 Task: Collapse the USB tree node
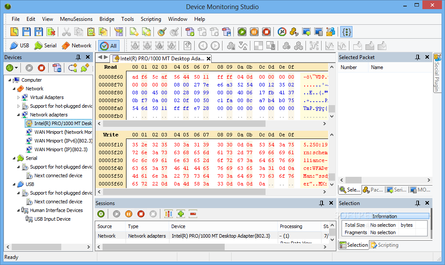pyautogui.click(x=14, y=185)
